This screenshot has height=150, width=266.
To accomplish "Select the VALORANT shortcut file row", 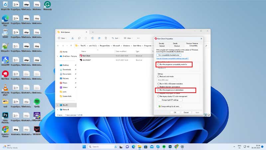I will click(116, 60).
